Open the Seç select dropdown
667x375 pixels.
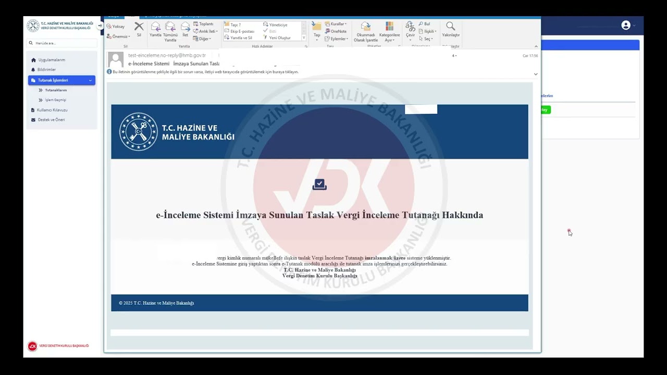(x=426, y=39)
